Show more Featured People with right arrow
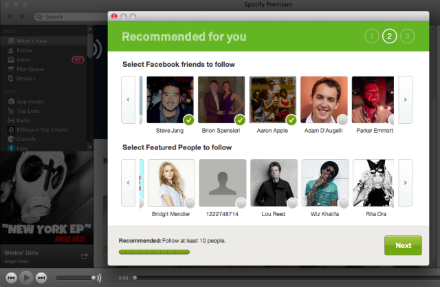440x287 pixels. click(x=405, y=183)
